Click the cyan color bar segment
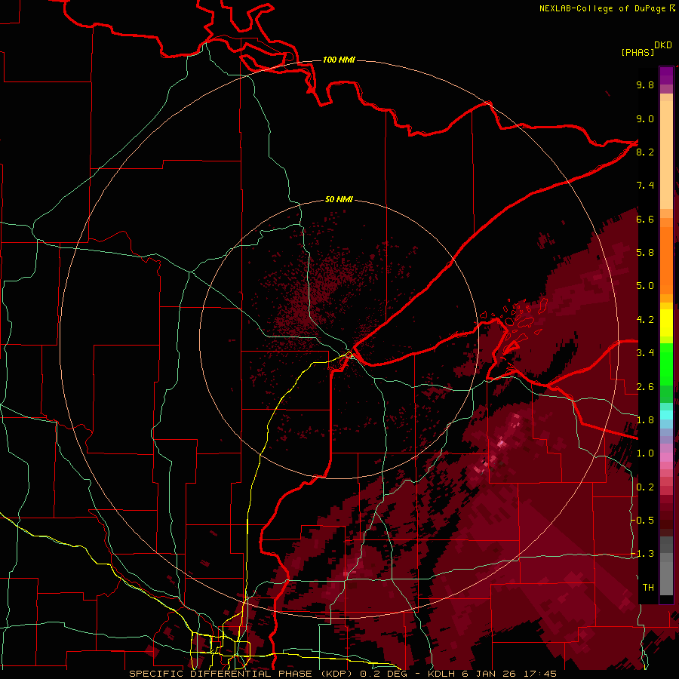The image size is (679, 679). coord(666,415)
